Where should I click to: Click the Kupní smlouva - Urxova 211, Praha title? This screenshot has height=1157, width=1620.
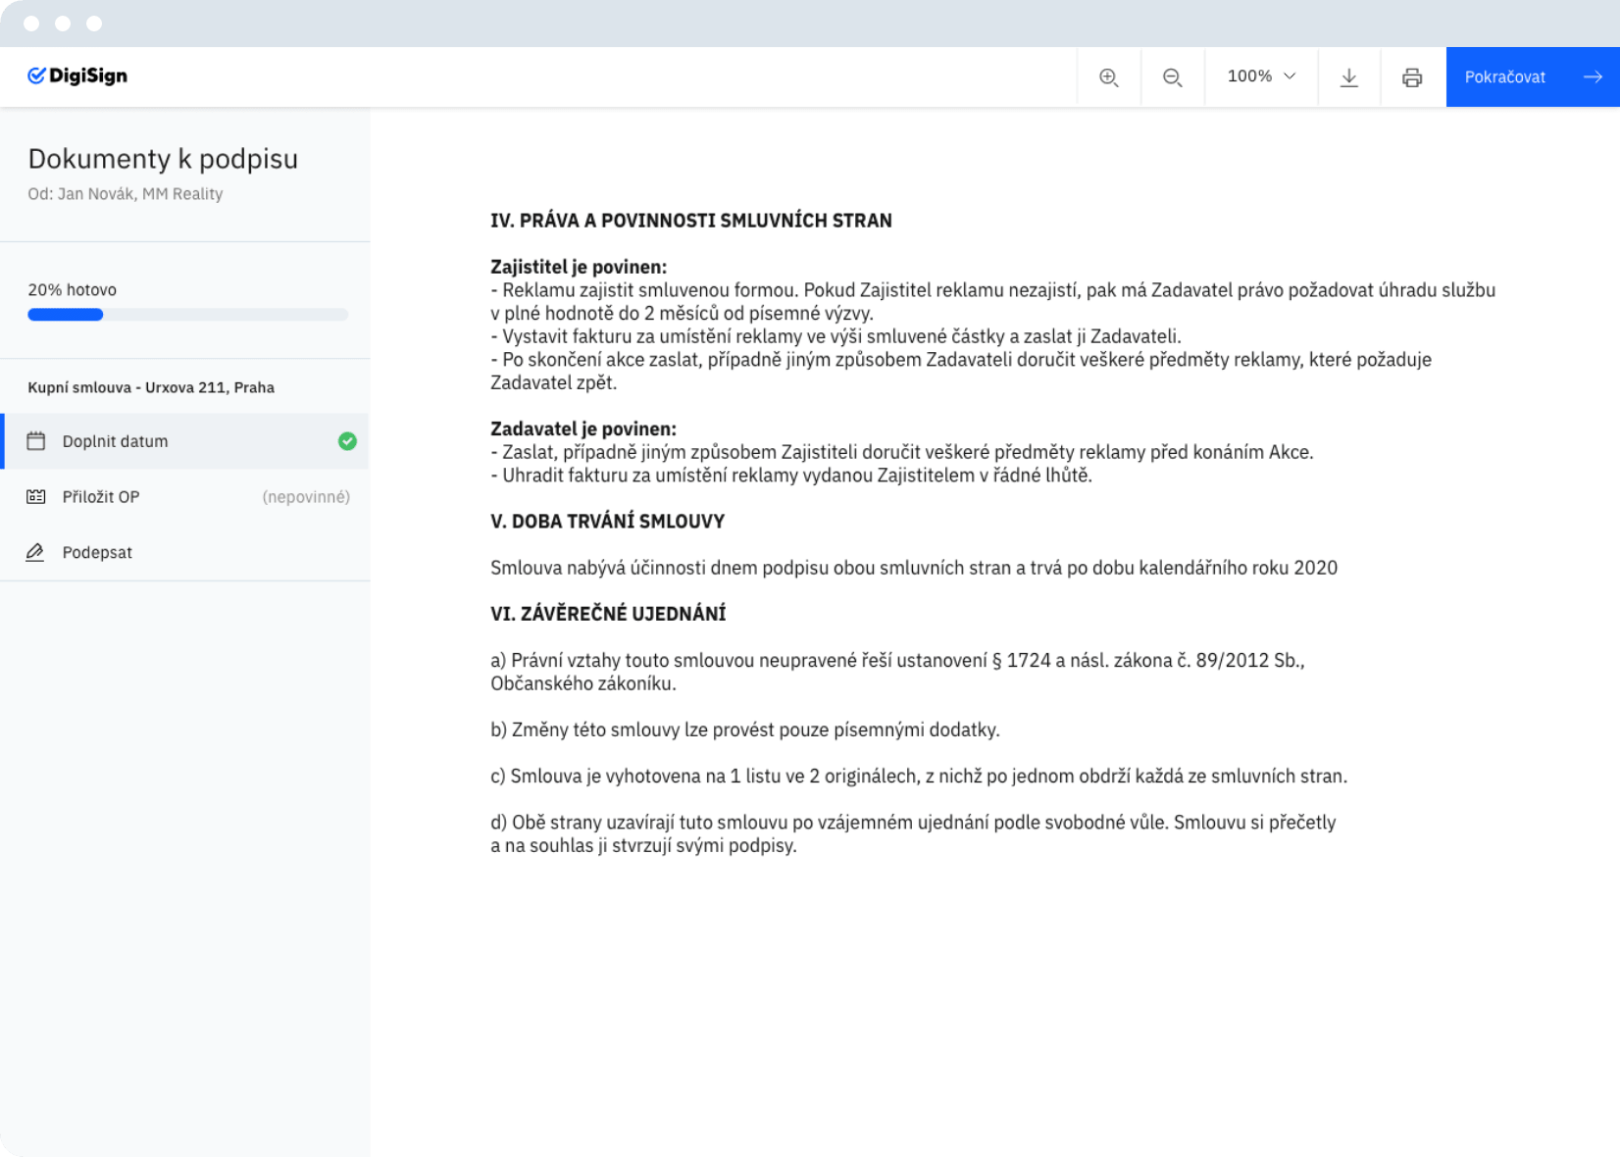151,387
